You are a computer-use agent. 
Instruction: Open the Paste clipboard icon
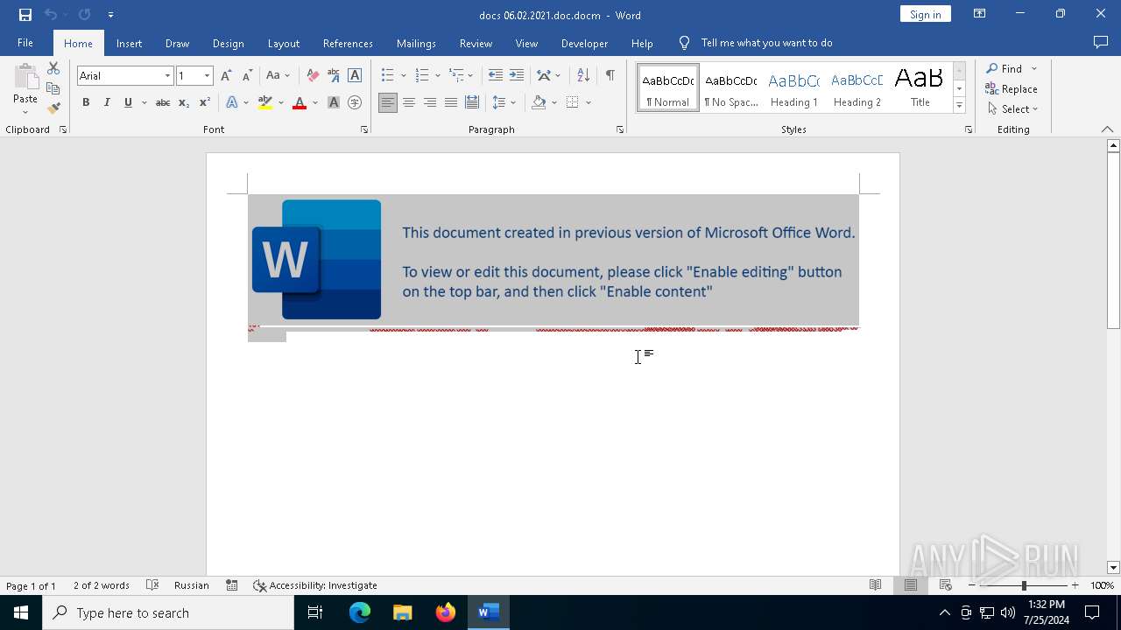pyautogui.click(x=25, y=79)
